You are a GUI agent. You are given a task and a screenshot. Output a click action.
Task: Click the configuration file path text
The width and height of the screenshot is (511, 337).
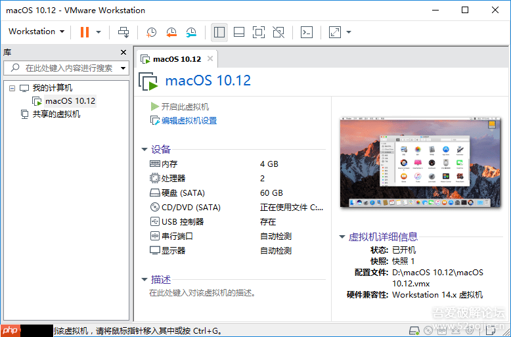[x=437, y=278]
